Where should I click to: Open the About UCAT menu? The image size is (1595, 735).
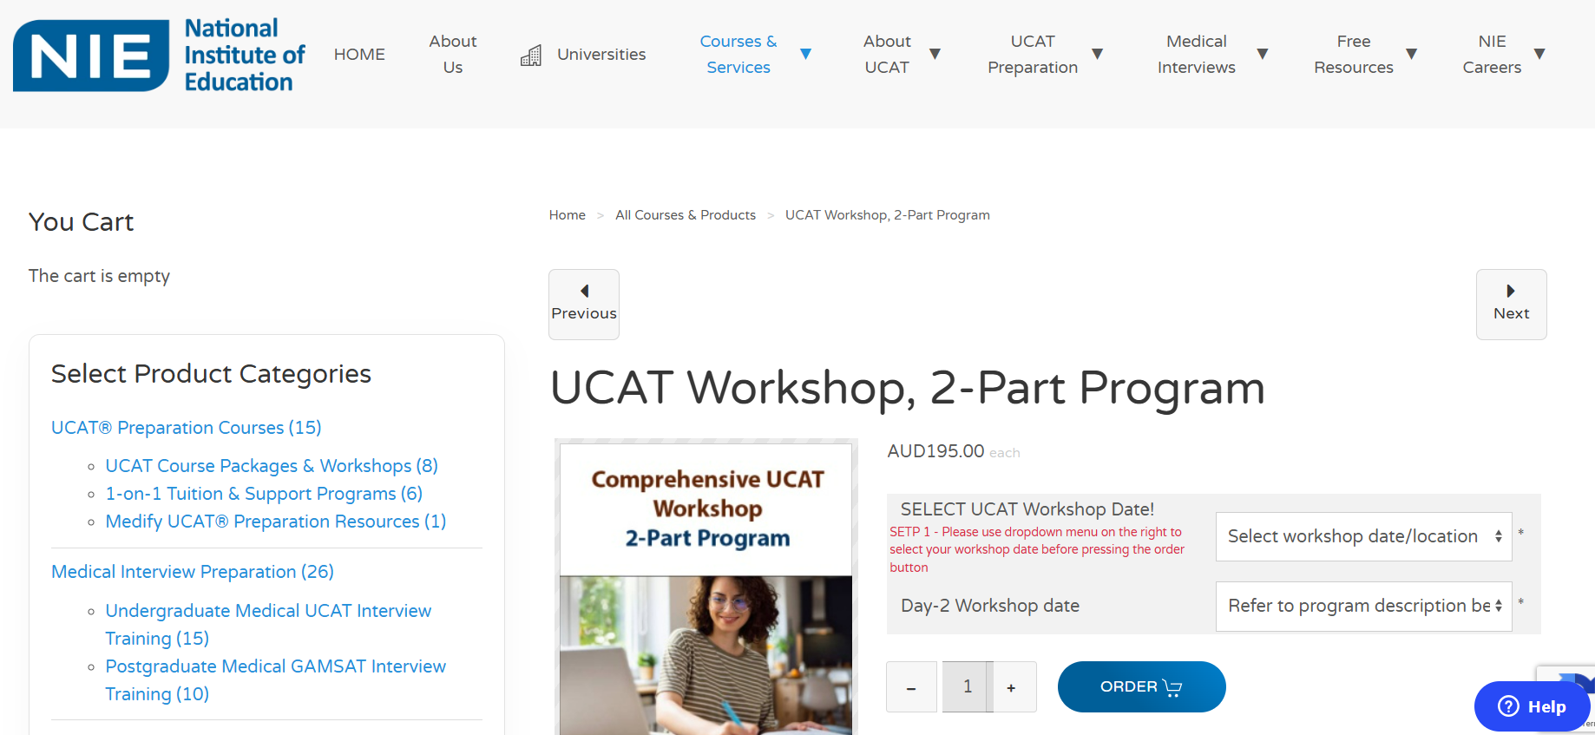pyautogui.click(x=887, y=54)
